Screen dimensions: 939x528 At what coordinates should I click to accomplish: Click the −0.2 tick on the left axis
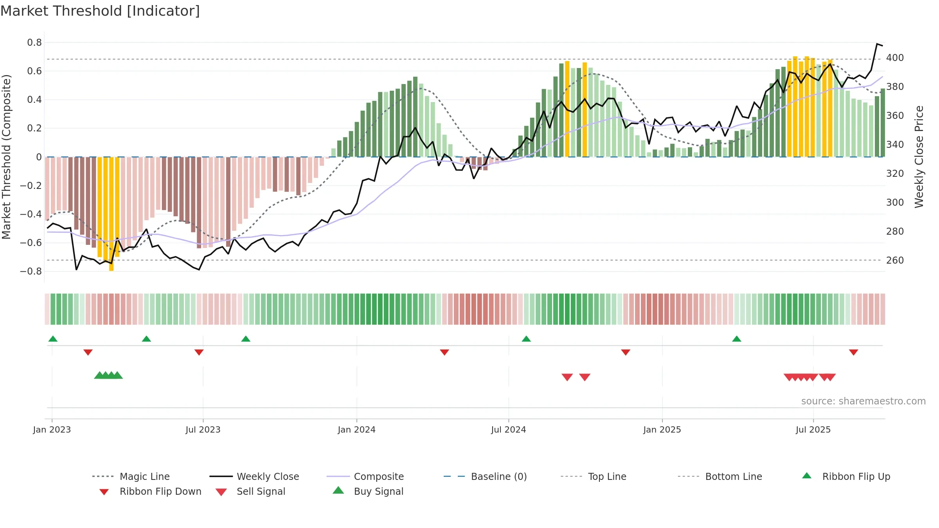point(31,185)
